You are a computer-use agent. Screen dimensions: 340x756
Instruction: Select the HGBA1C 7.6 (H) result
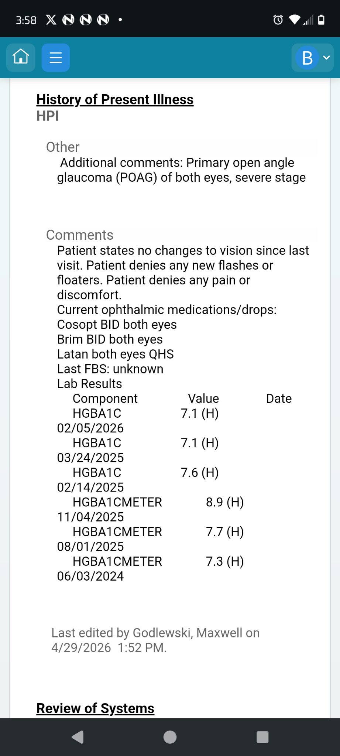pos(145,472)
